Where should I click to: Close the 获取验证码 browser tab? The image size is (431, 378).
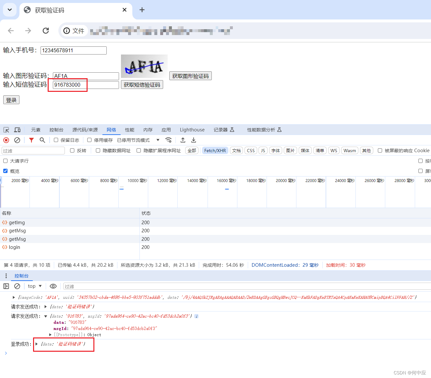click(x=125, y=10)
